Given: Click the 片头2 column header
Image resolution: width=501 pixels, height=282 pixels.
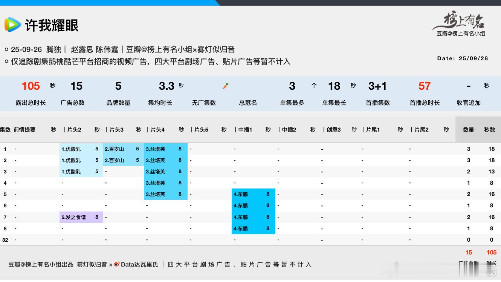Looking at the screenshot, I should click(x=74, y=129).
